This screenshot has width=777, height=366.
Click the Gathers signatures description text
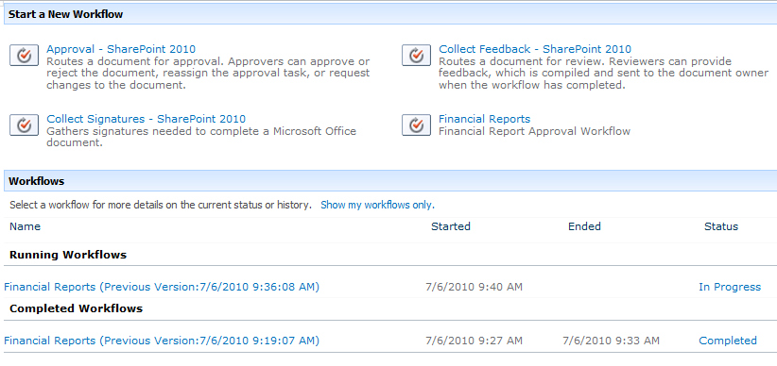[x=201, y=137]
